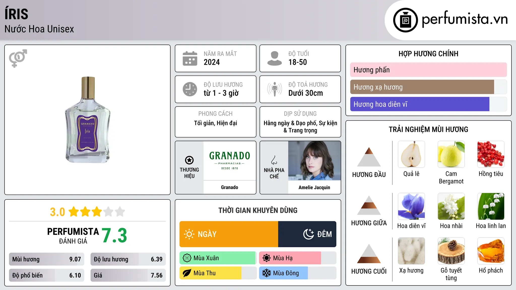Open the Amelie Jacquin perfumer portrait

(314, 161)
